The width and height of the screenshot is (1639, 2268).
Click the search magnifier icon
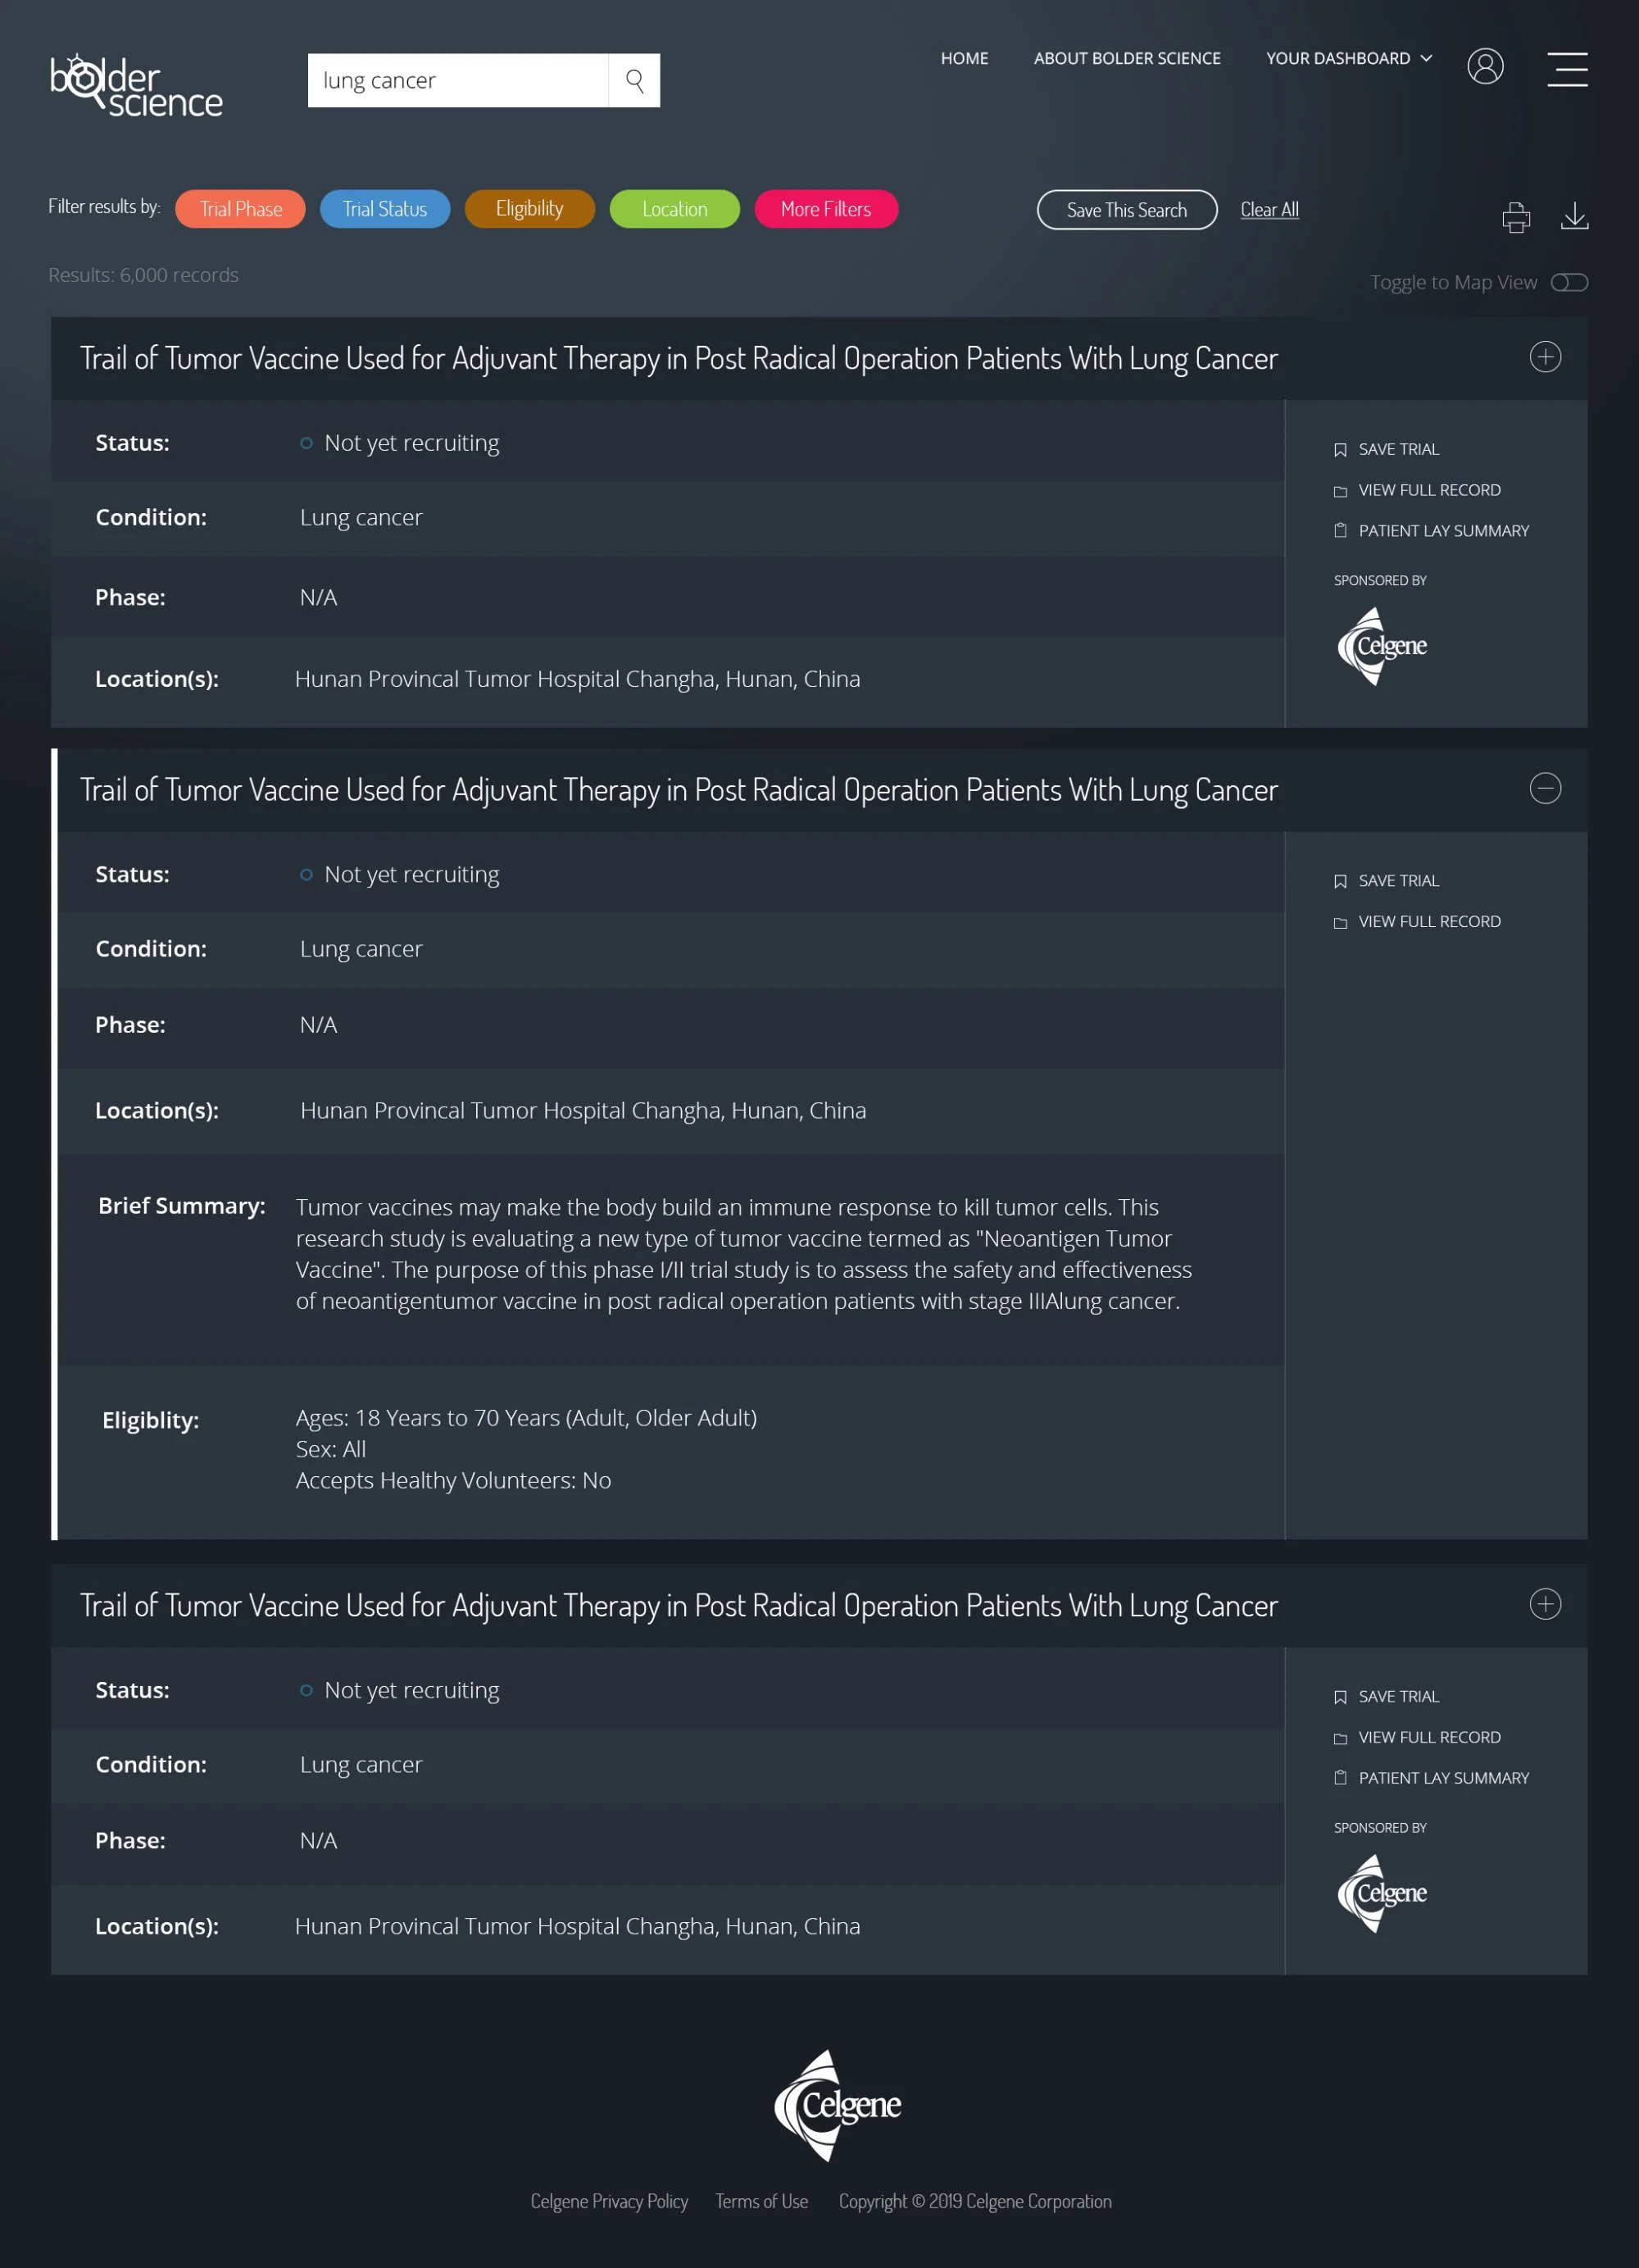point(634,80)
